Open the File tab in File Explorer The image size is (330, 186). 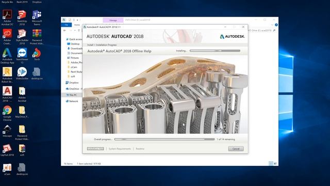(67, 25)
